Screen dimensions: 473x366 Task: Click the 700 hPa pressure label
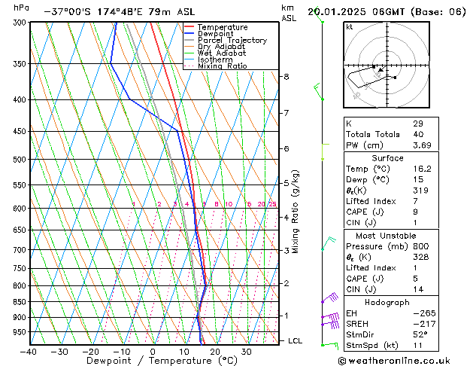(x=21, y=250)
